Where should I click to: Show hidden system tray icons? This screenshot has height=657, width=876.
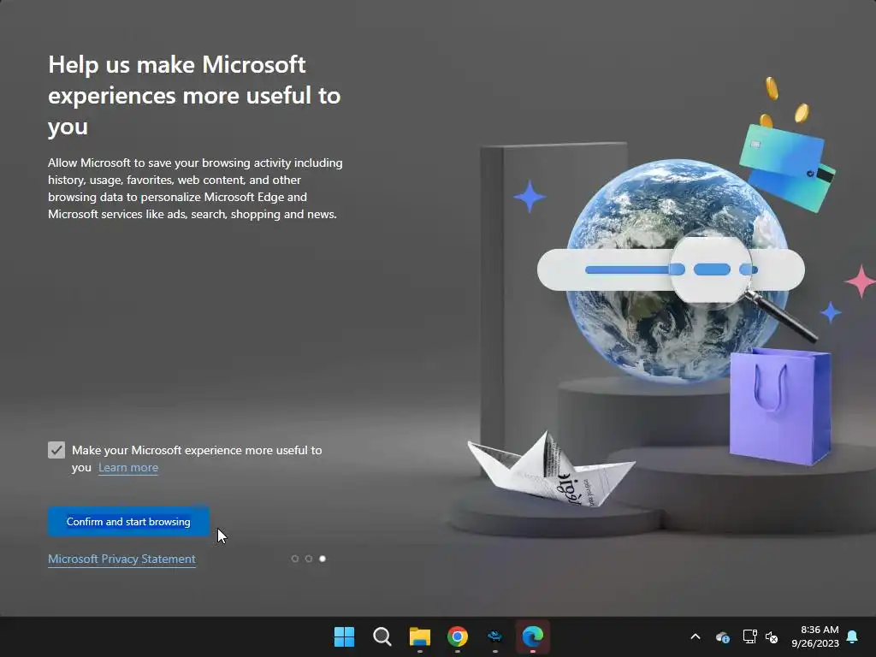tap(695, 636)
